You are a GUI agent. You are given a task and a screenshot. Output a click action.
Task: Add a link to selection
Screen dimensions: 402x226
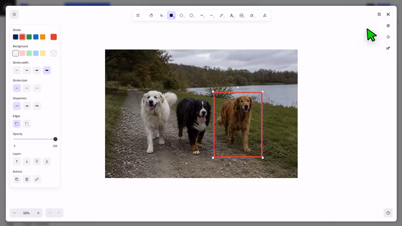(x=37, y=179)
